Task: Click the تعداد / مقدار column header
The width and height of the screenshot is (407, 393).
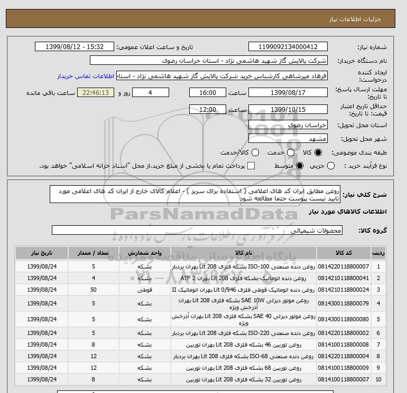Action: (94, 253)
